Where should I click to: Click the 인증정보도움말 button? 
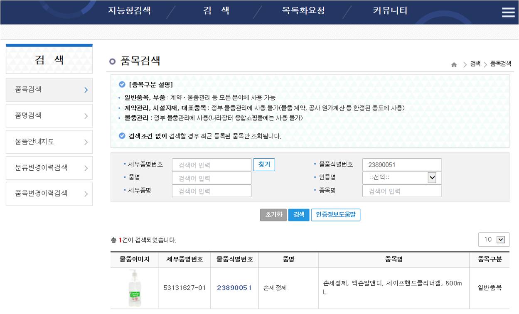click(335, 215)
